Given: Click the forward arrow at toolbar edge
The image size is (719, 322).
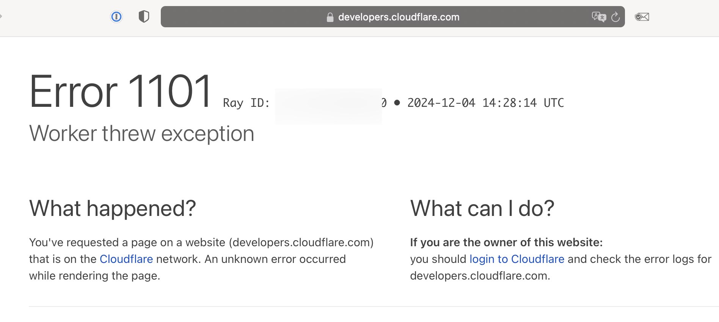Looking at the screenshot, I should click(1, 16).
